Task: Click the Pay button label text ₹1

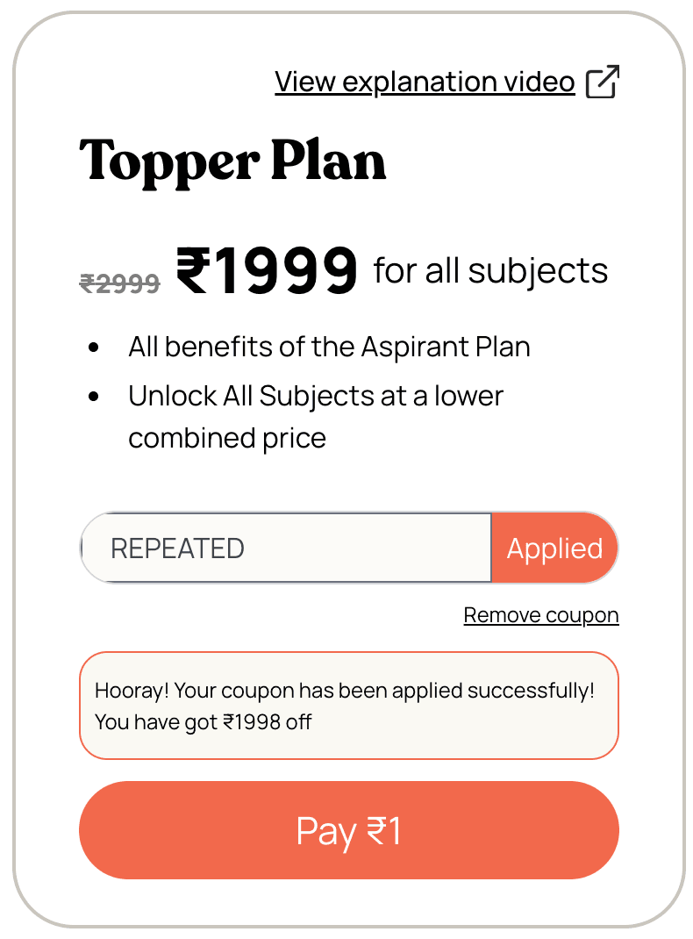Action: (x=349, y=830)
